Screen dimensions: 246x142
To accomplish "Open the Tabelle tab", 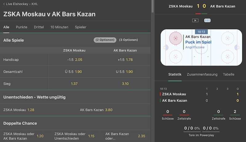I will pos(228,74).
